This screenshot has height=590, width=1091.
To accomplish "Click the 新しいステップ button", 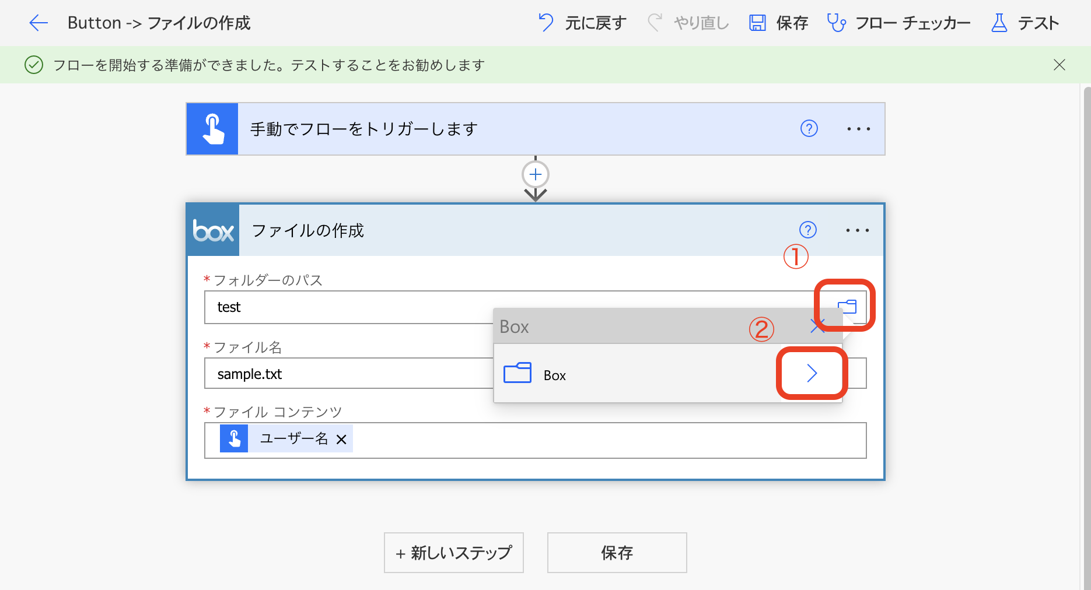I will (x=453, y=553).
